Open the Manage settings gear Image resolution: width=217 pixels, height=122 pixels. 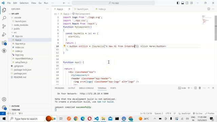pyautogui.click(x=4, y=107)
